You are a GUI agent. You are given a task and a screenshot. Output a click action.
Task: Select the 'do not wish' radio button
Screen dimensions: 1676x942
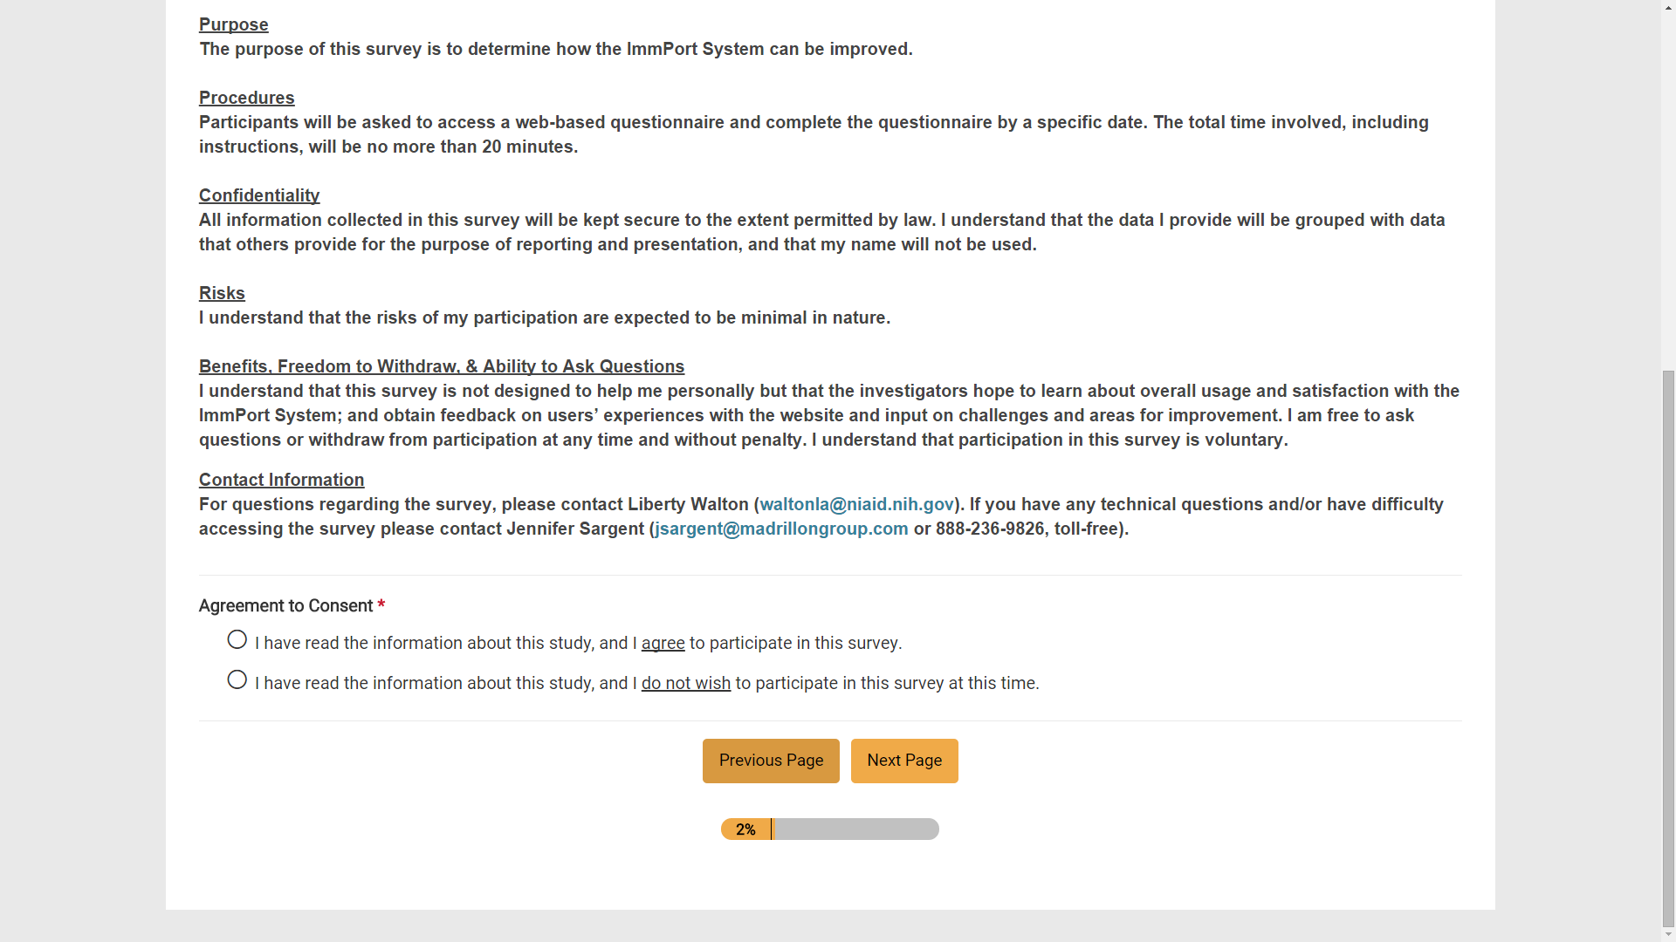point(237,680)
